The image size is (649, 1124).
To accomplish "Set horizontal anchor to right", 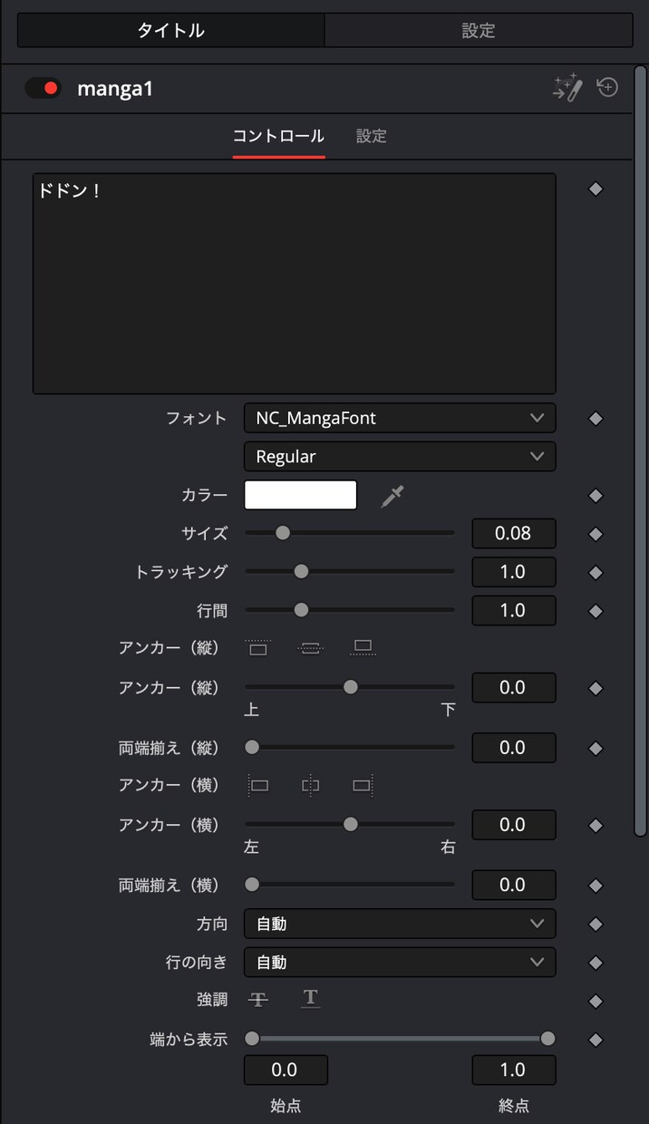I will [363, 785].
